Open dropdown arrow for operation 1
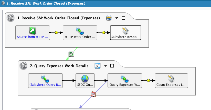This screenshot has height=110, width=211. point(117,18)
